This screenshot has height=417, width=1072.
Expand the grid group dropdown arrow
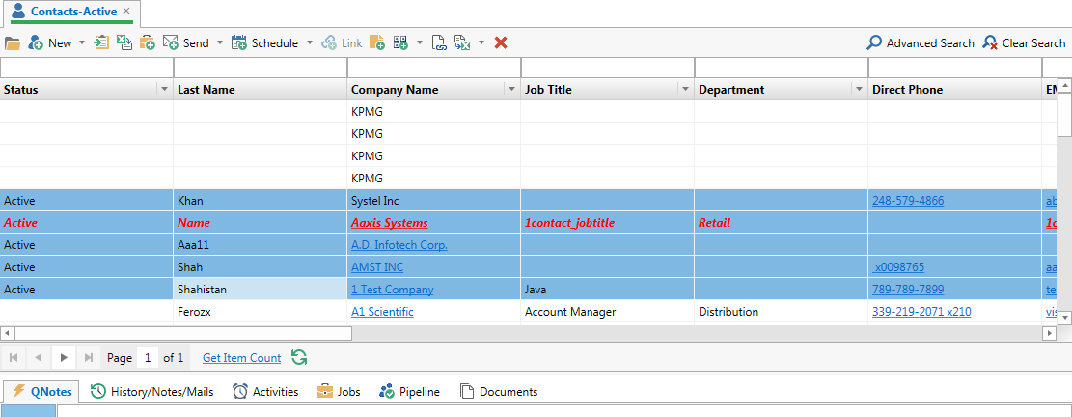419,43
